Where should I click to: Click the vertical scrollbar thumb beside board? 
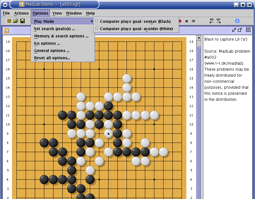(199, 43)
